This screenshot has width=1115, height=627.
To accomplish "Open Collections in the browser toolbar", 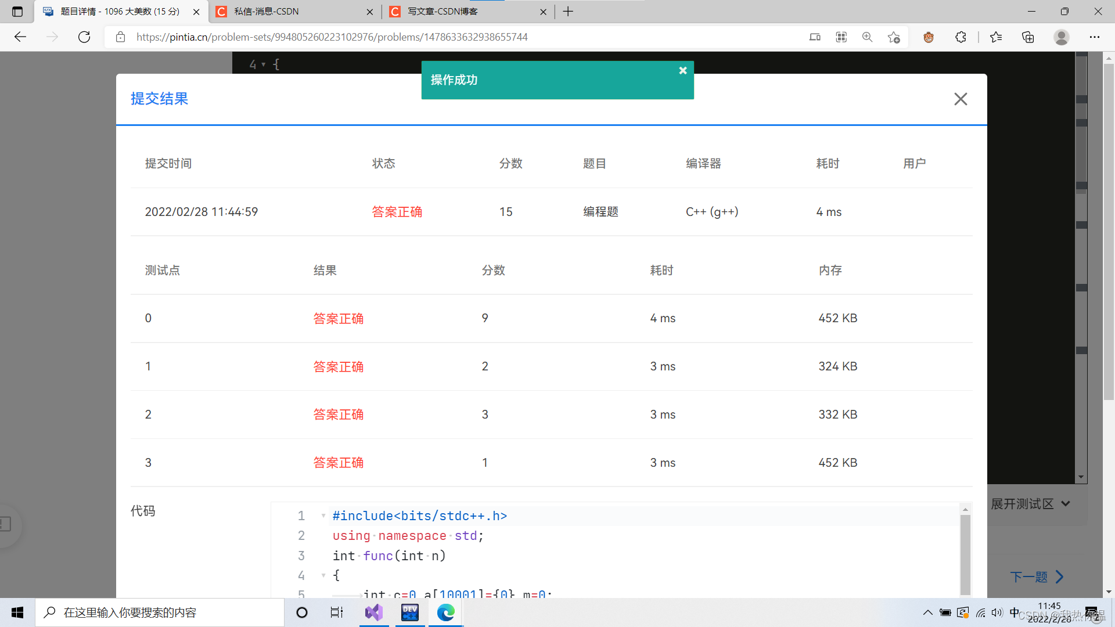I will pyautogui.click(x=1027, y=37).
